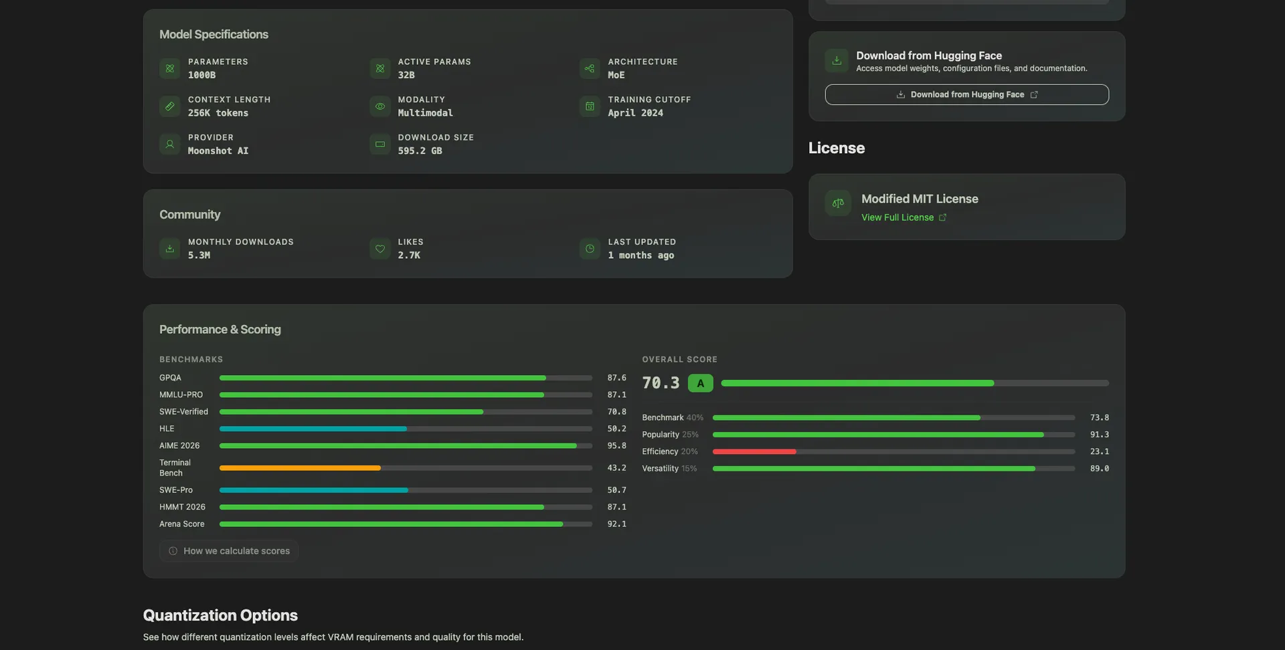Open the View Full License link
Image resolution: width=1285 pixels, height=650 pixels.
(x=897, y=217)
